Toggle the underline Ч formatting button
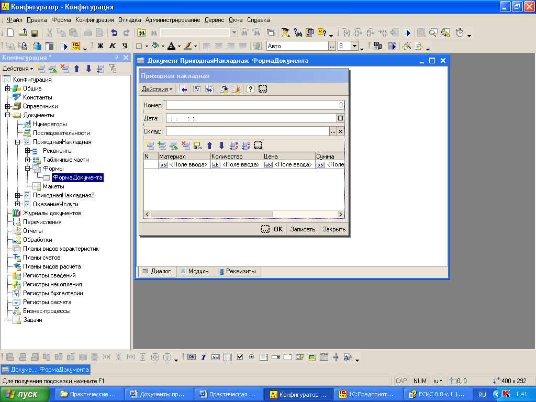Viewport: 536px width, 402px height. 125,46
